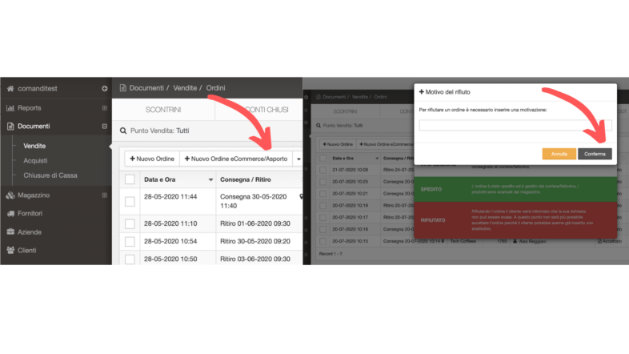Click the orange Annulla button
This screenshot has width=629, height=354.
(x=559, y=153)
